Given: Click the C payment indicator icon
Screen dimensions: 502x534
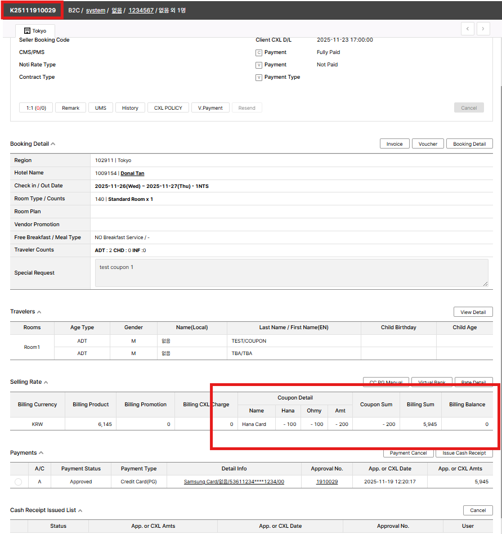Looking at the screenshot, I should 259,52.
